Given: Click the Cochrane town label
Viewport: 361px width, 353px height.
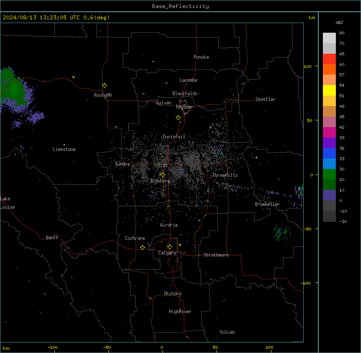Looking at the screenshot, I should pos(135,238).
